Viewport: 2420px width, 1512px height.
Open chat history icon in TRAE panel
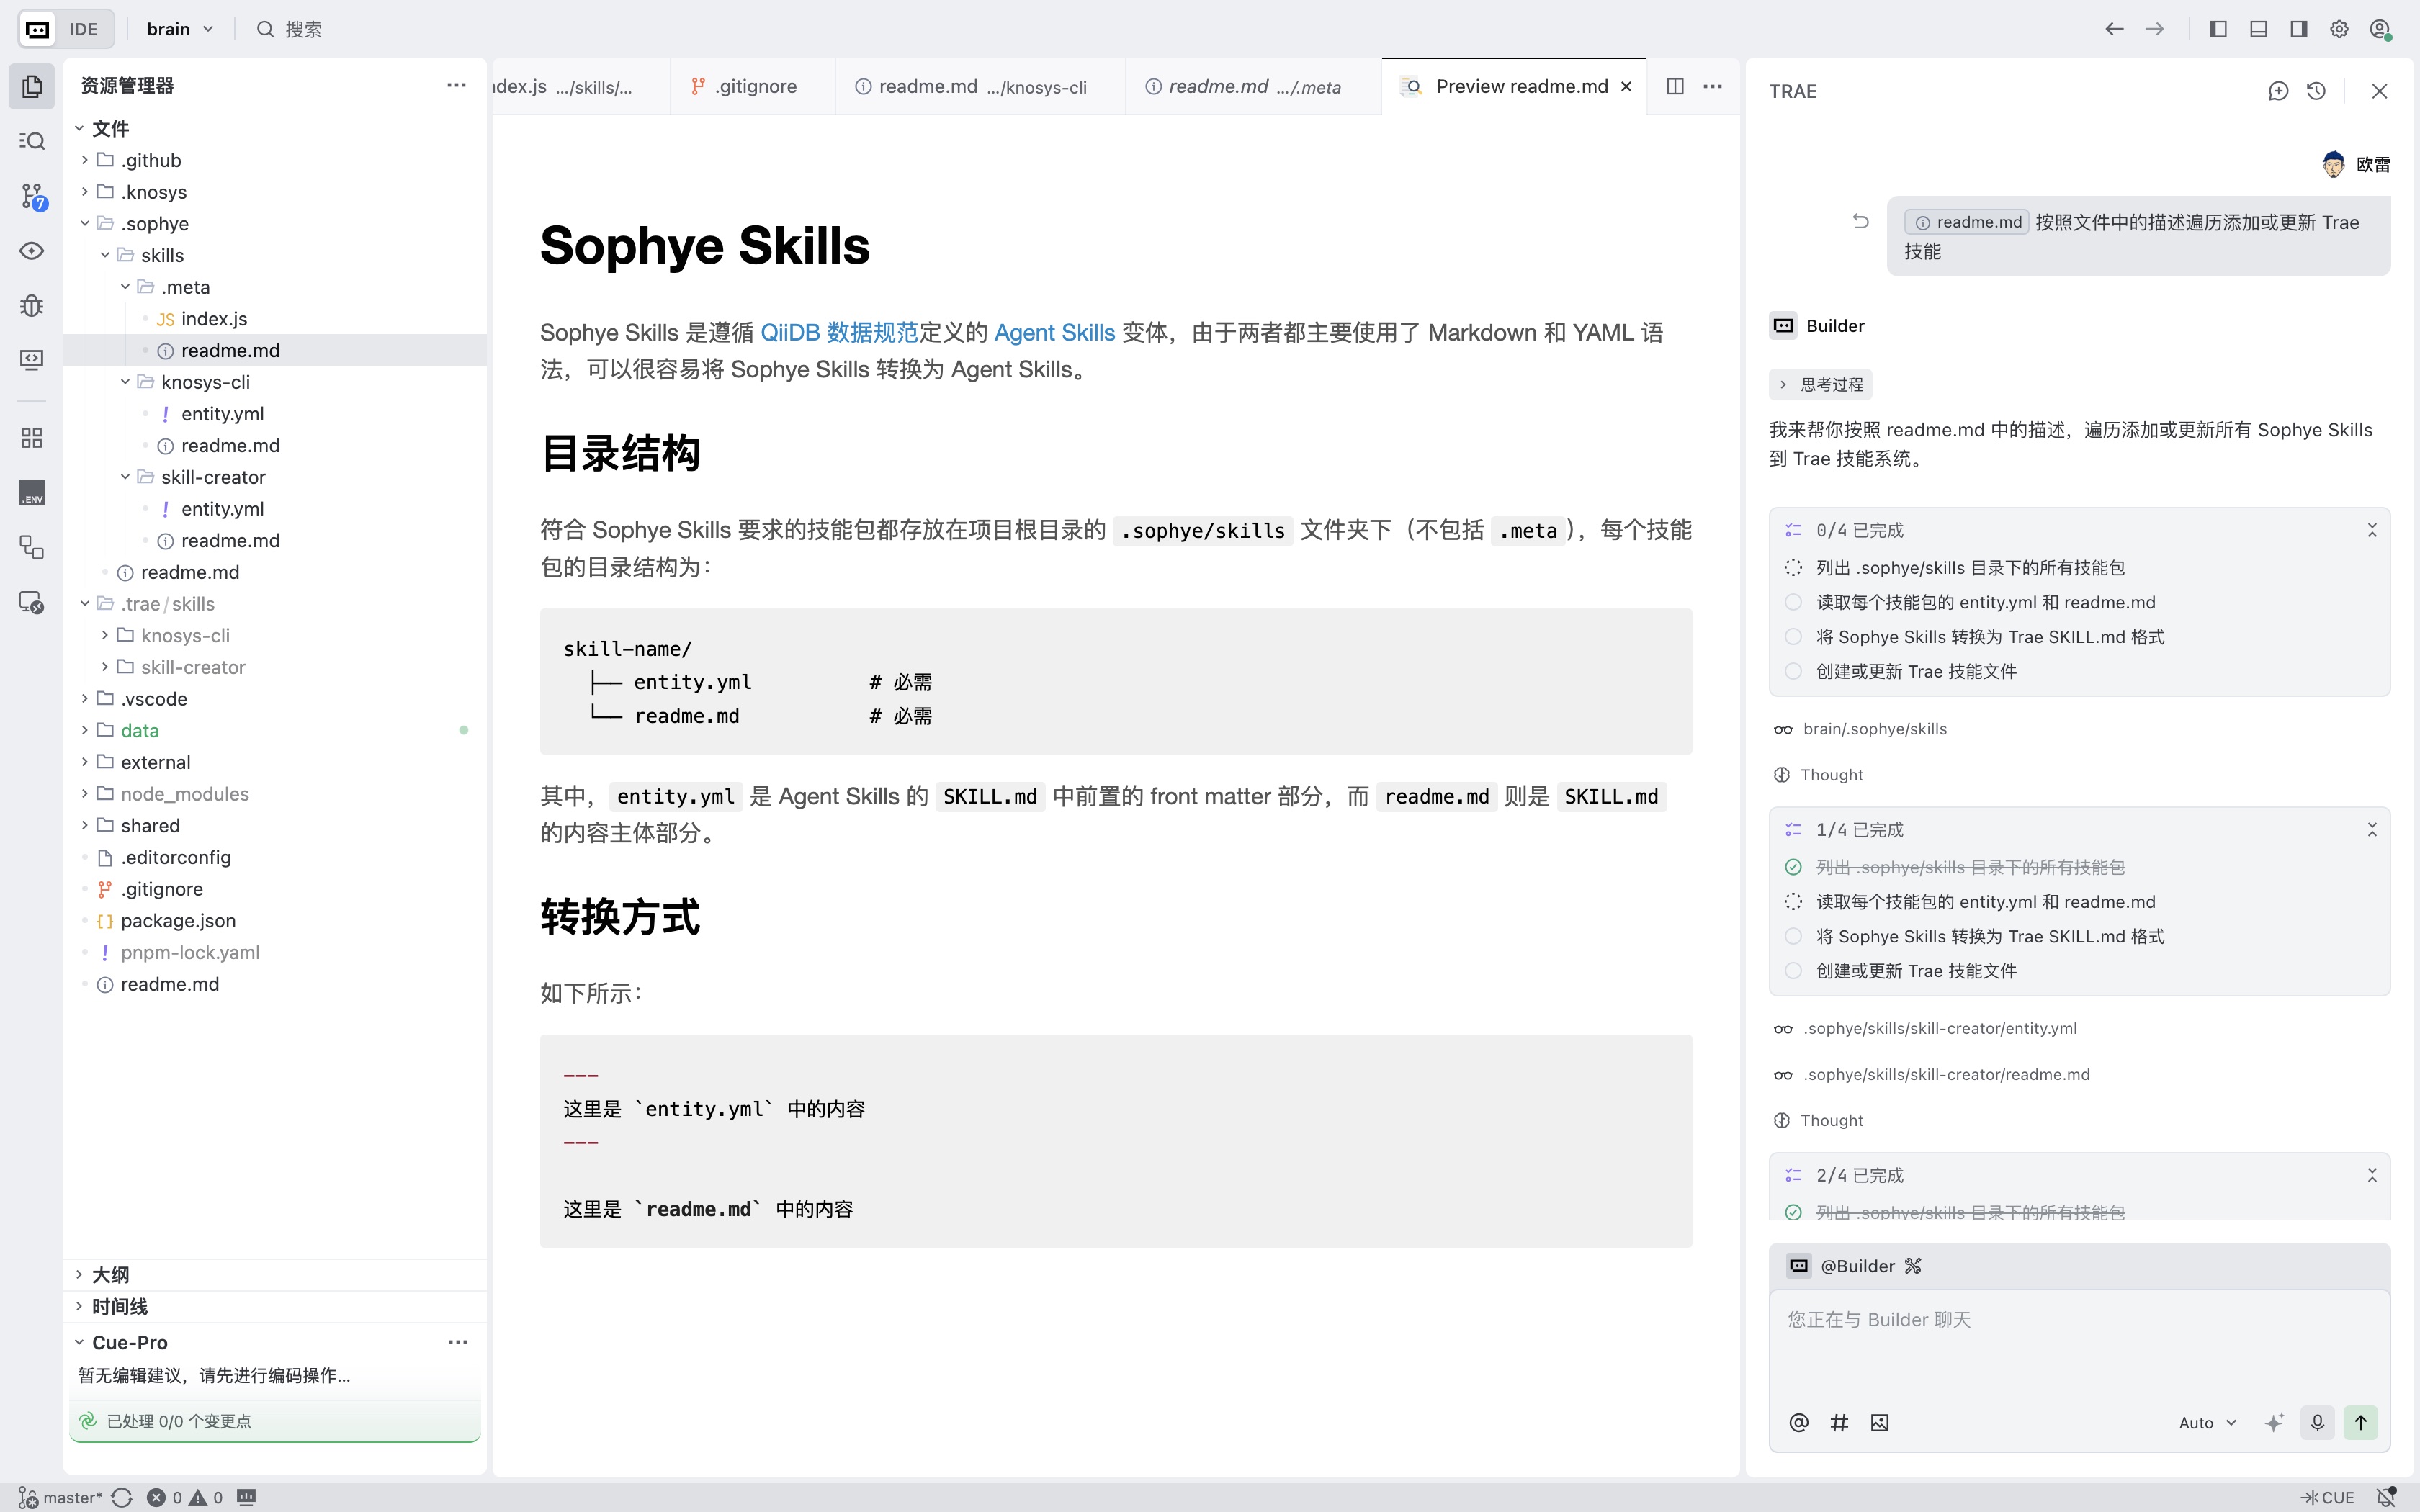[x=2316, y=91]
